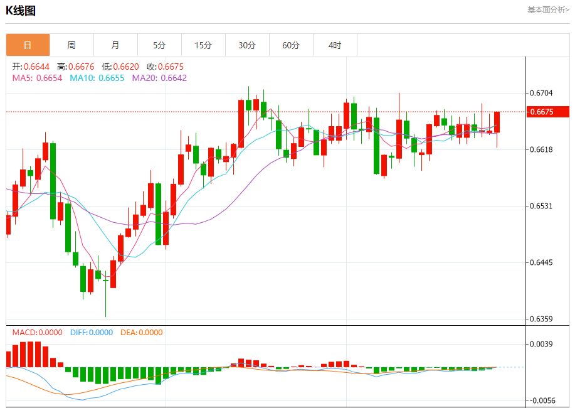The height and width of the screenshot is (408, 575).
Task: Open the 60分 timeframe tab
Action: point(291,45)
